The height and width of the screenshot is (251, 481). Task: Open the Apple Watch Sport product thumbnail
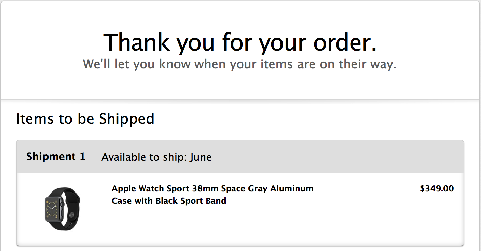pyautogui.click(x=63, y=209)
